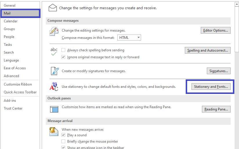The height and width of the screenshot is (149, 239).
Task: Check Briefly change the mouse pointer
Action: 63,141
